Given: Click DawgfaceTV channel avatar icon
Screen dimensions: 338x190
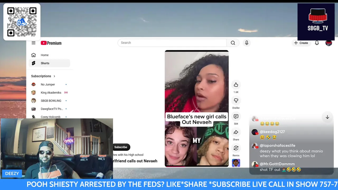Looking at the screenshot, I should click(34, 109).
